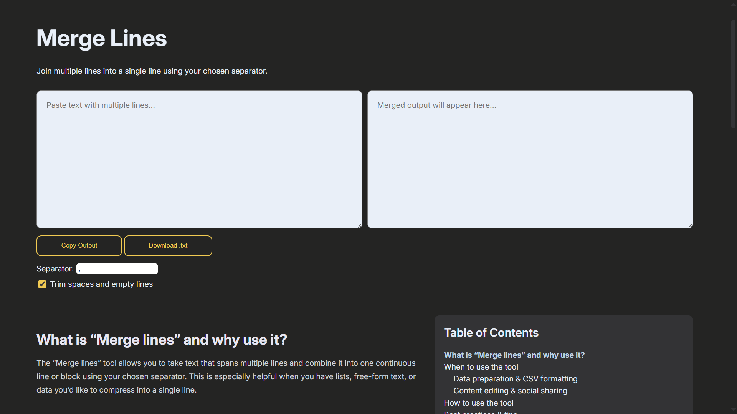Click the Separator input field
The width and height of the screenshot is (737, 414).
(x=117, y=268)
